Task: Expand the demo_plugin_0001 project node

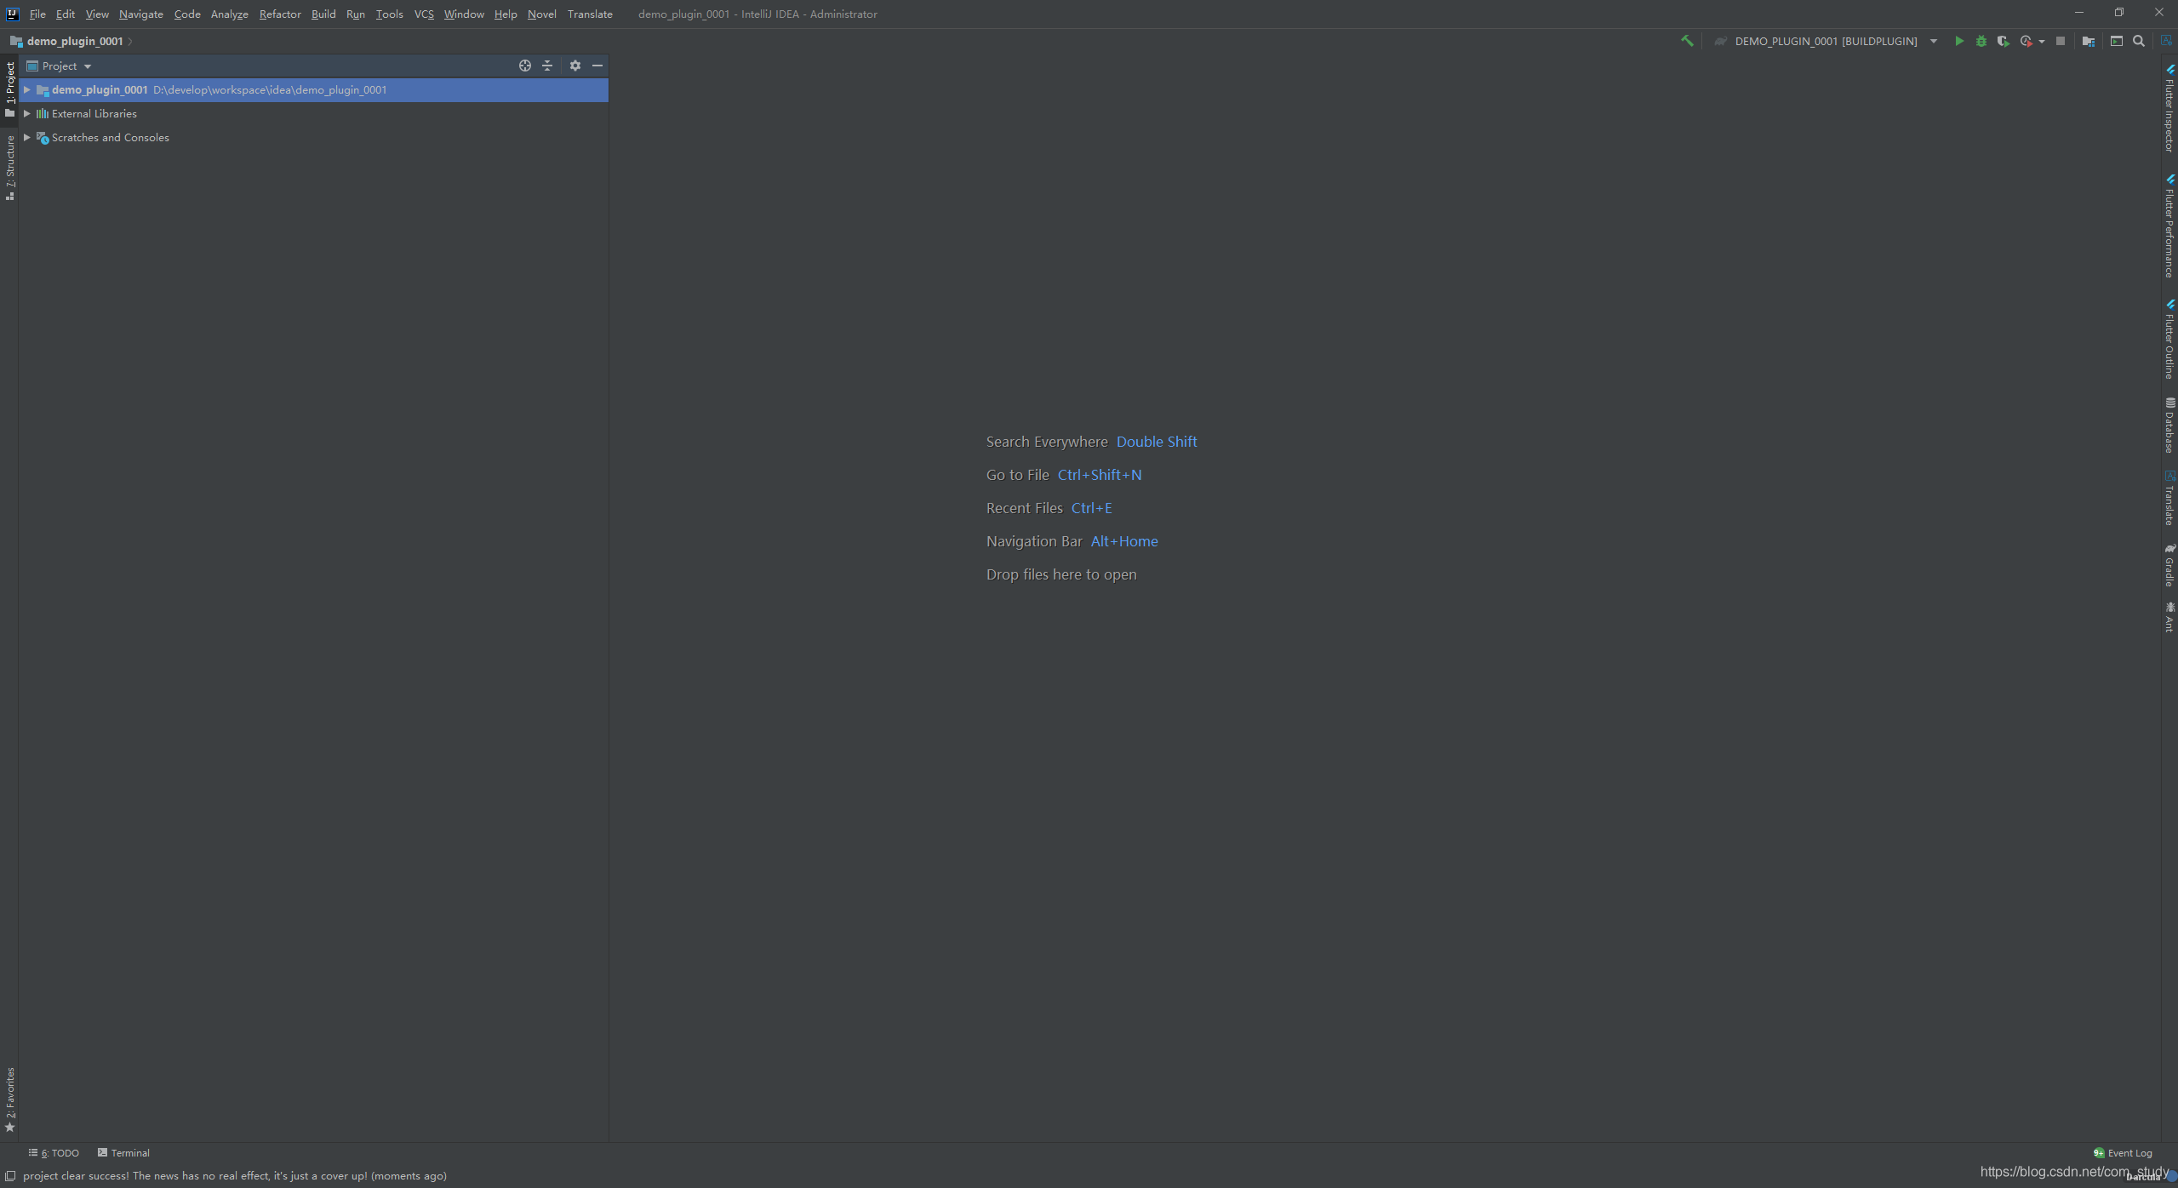Action: click(x=27, y=89)
